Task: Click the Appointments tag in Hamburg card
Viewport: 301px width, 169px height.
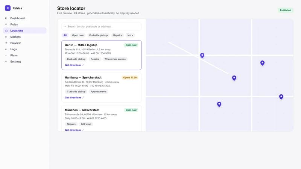Action: (x=99, y=92)
